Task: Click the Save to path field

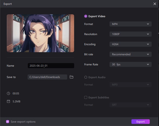Action: (47, 77)
